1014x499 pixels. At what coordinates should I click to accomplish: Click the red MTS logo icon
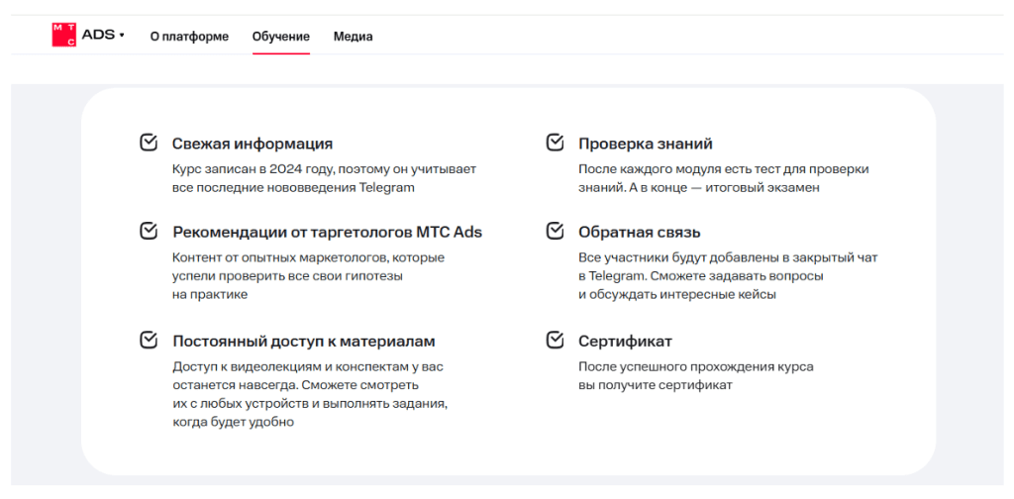64,35
